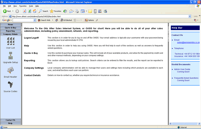Click the 69 blocked popup blocker button
This screenshot has height=129, width=201.
click(66, 20)
